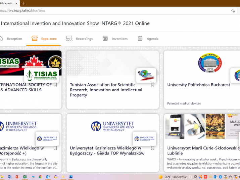Switch to the Agenda tab
This screenshot has height=180, width=240.
coord(152,39)
